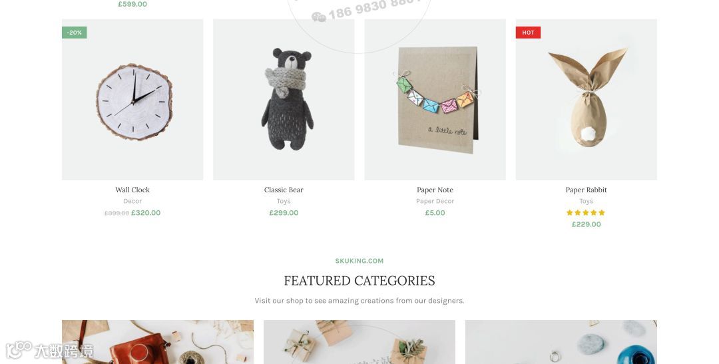Click the -20% sale badge on Wall Clock
The image size is (719, 364).
75,33
